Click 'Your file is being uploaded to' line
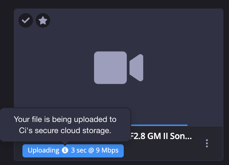Viewport: 229px width, 165px height. pyautogui.click(x=65, y=119)
